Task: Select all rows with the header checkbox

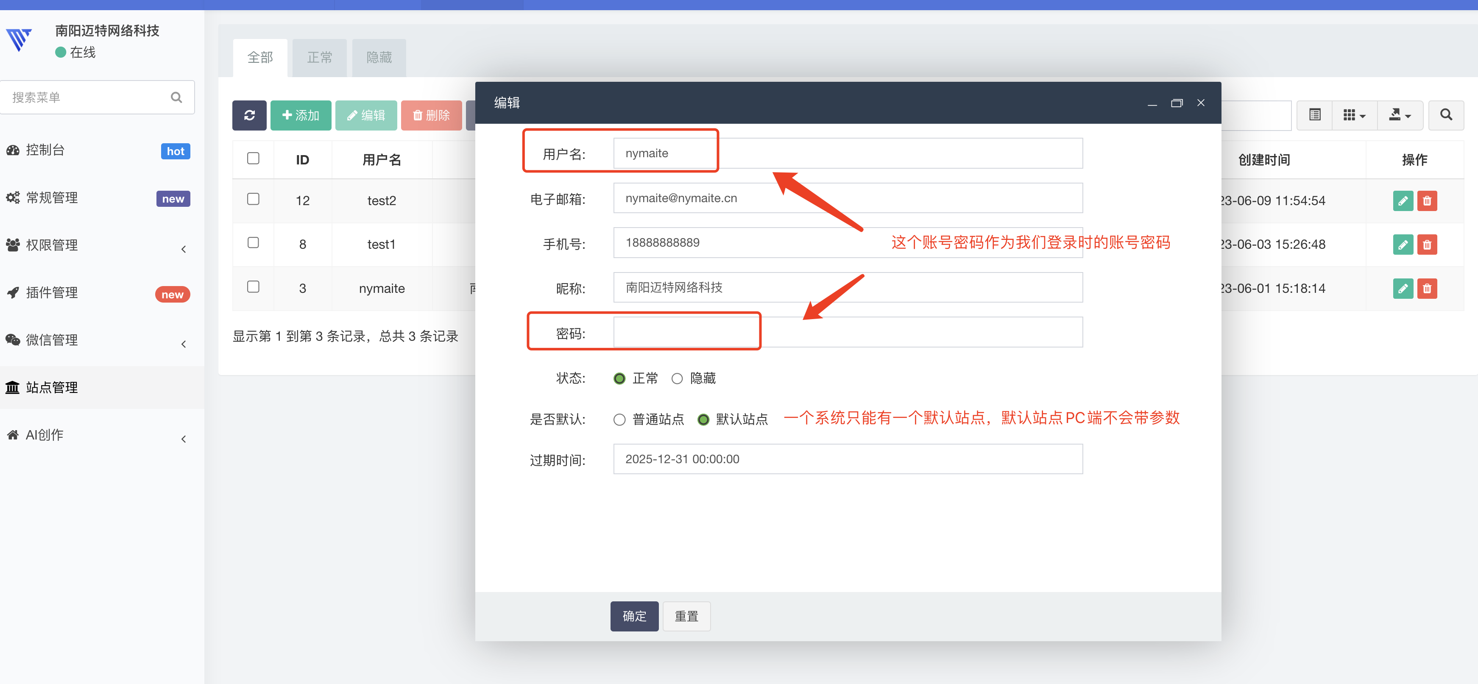Action: tap(253, 158)
